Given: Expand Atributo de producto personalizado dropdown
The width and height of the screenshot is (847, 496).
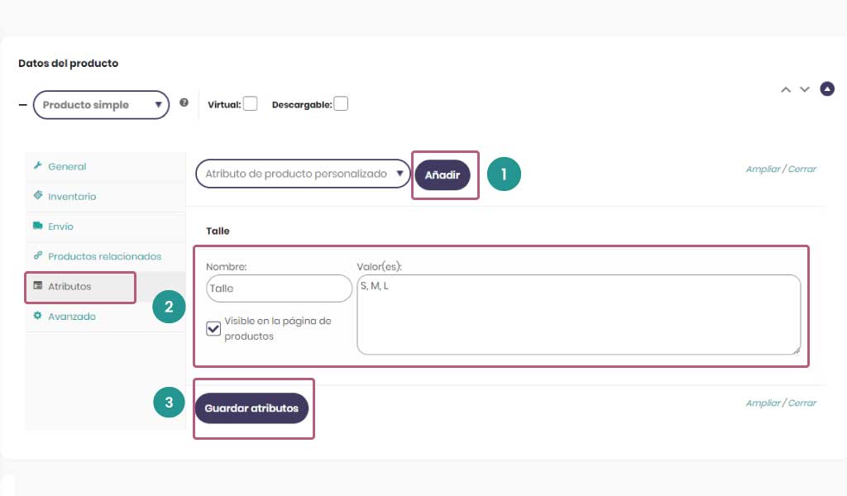Looking at the screenshot, I should (x=303, y=174).
